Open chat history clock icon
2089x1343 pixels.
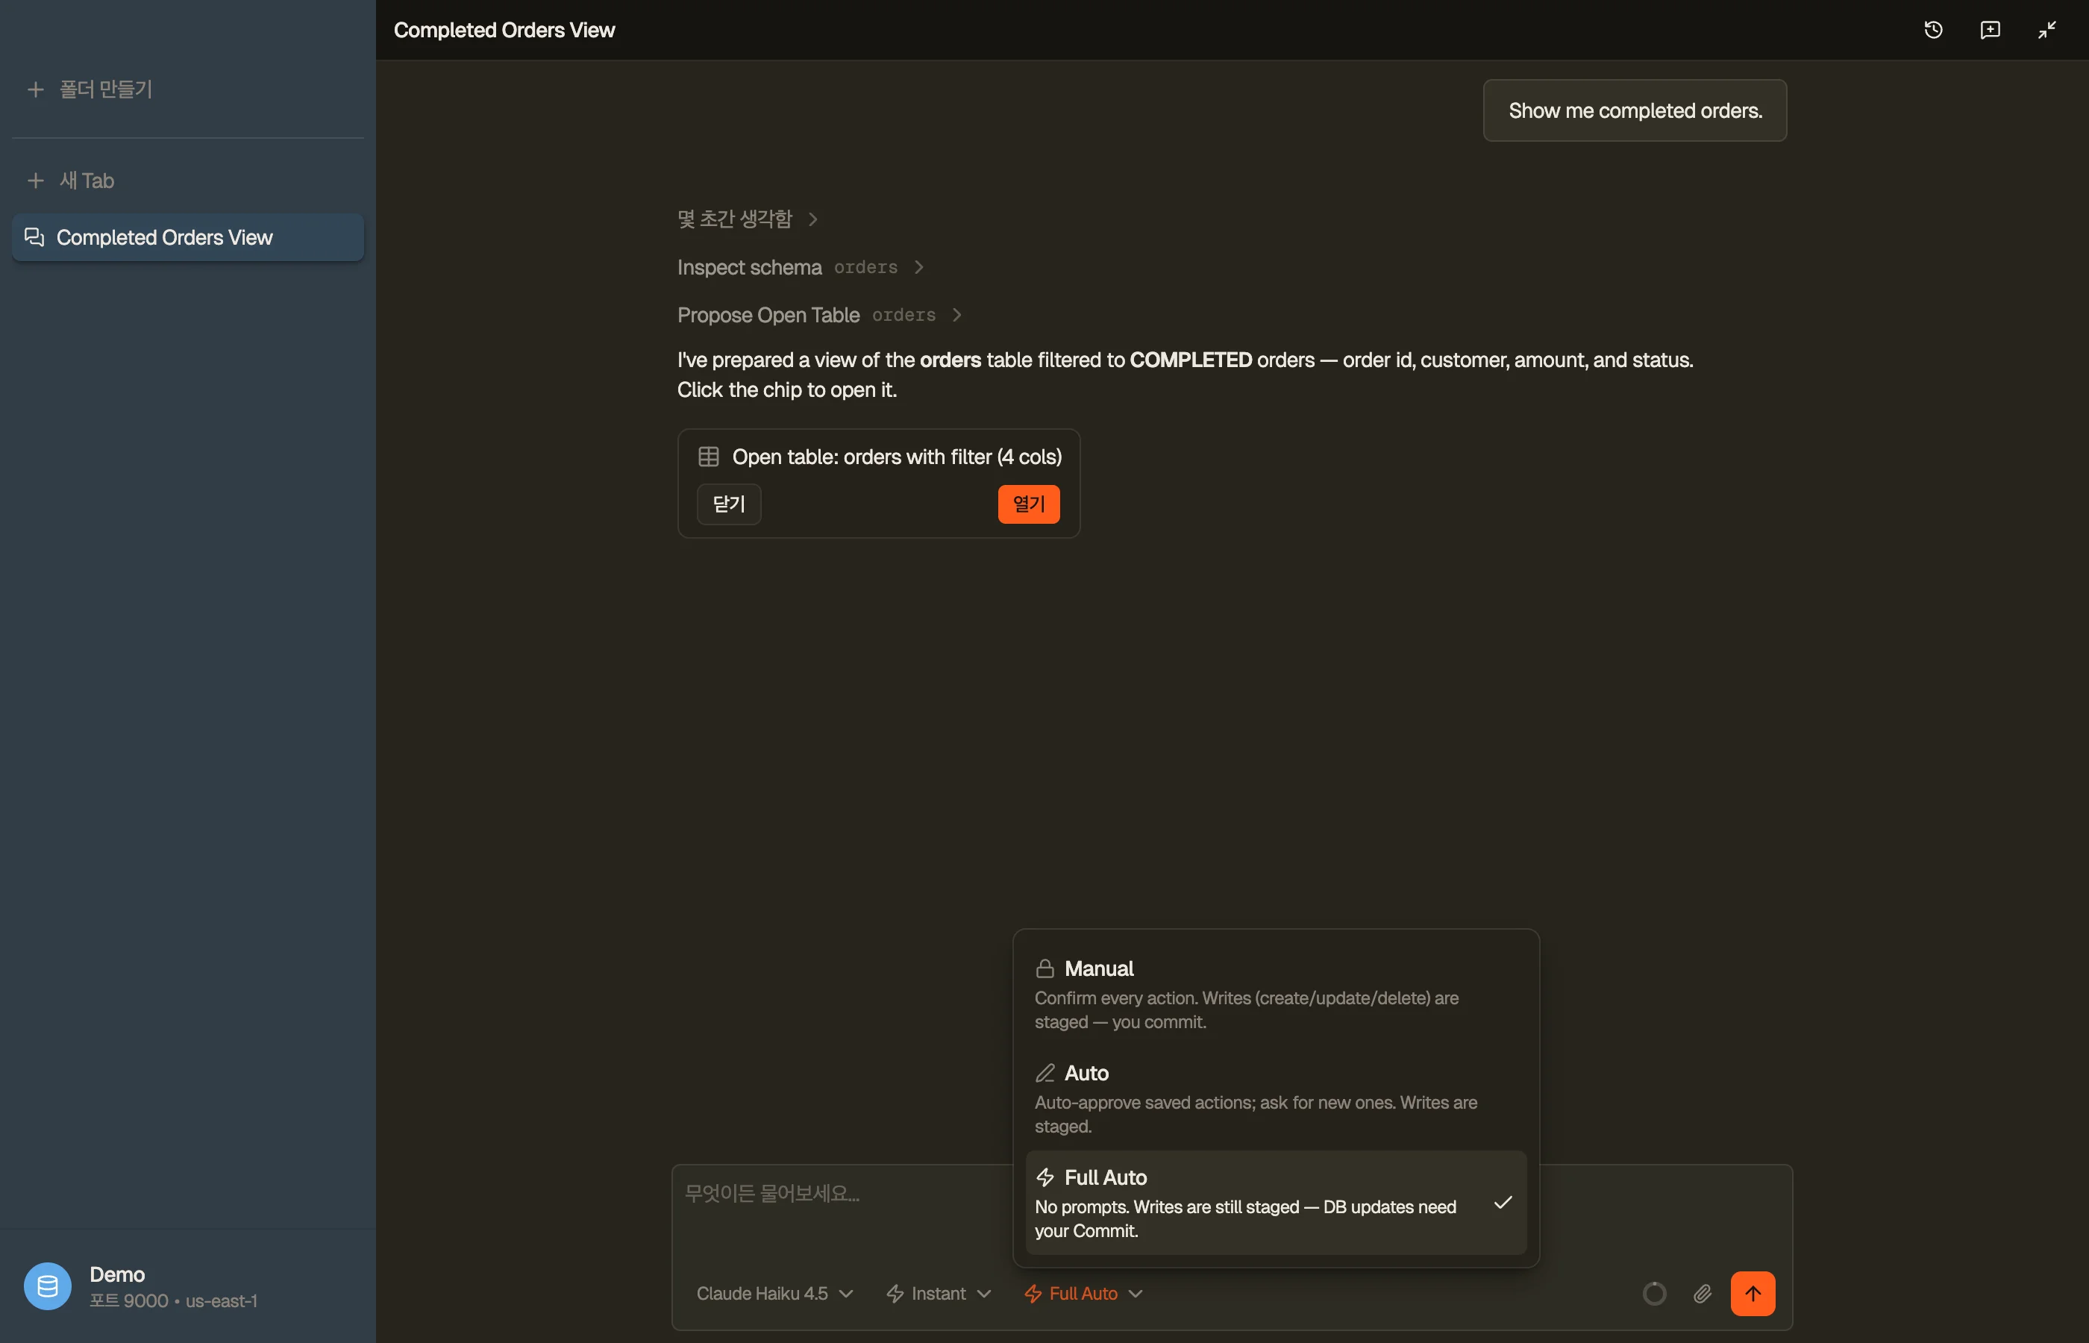pos(1933,30)
